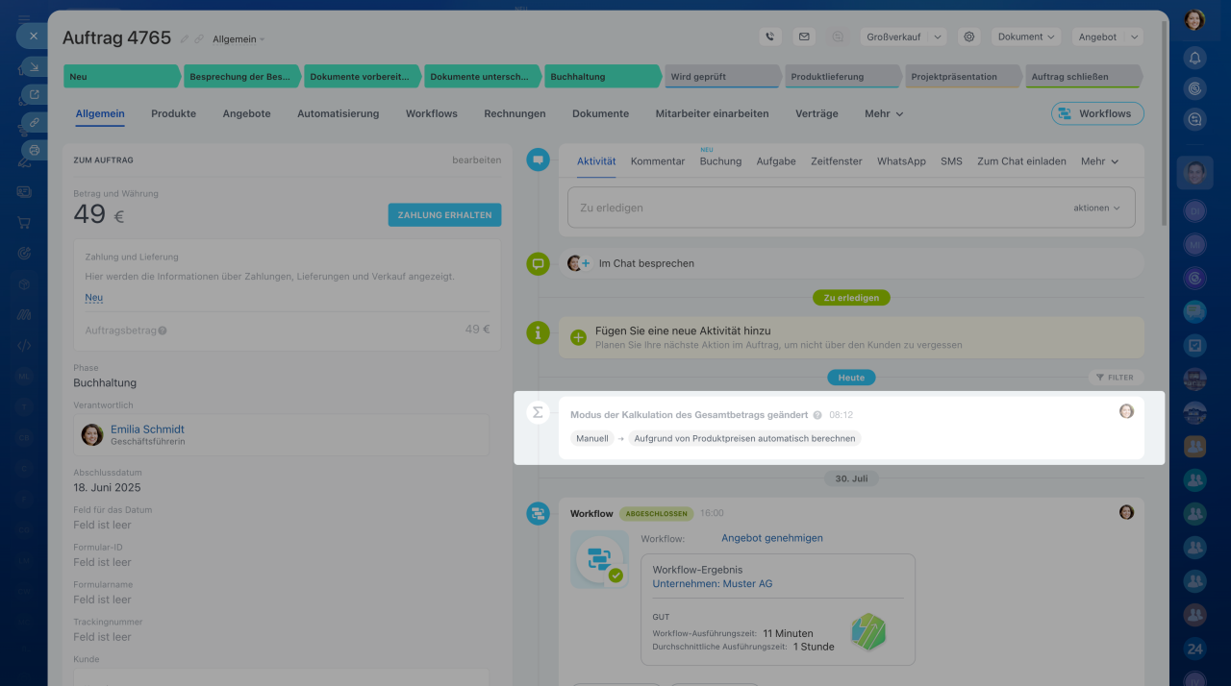This screenshot has width=1231, height=686.
Task: Select the WhatsApp timeline tab
Action: point(901,161)
